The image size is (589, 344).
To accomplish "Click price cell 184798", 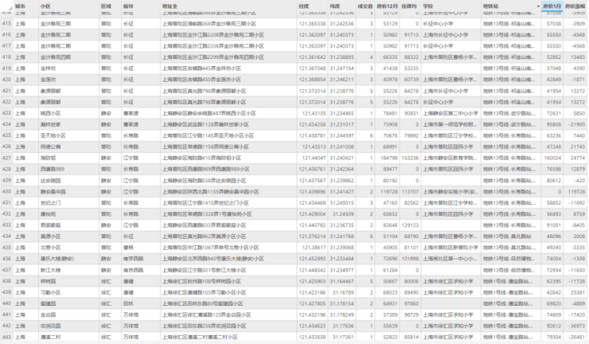I will 388,158.
